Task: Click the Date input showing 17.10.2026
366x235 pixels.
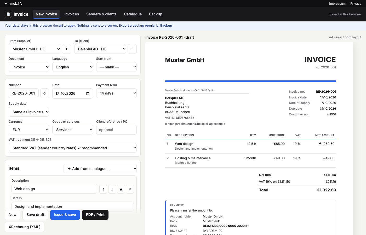Action: 73,93
